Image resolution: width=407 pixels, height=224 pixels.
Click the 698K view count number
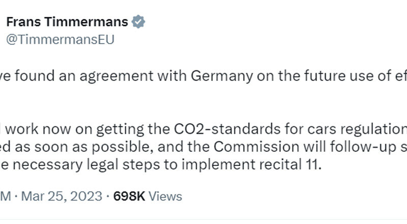pos(128,195)
